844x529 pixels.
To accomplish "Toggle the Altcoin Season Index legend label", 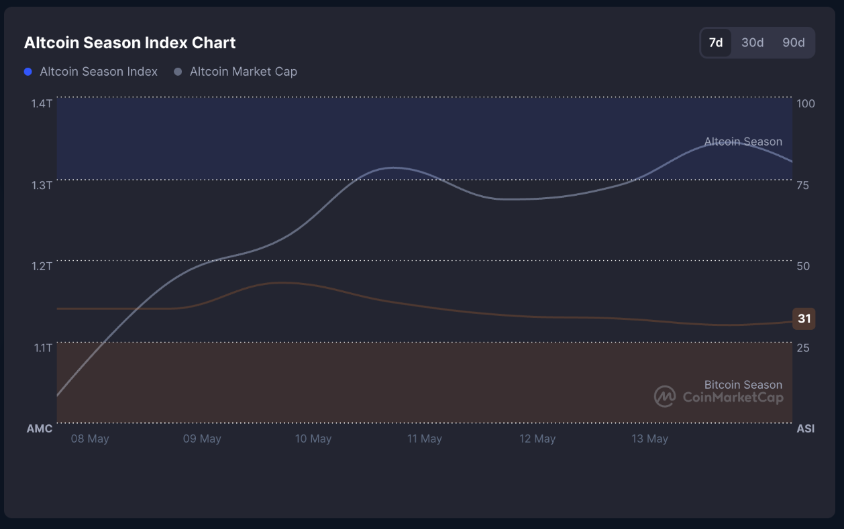I will tap(99, 72).
